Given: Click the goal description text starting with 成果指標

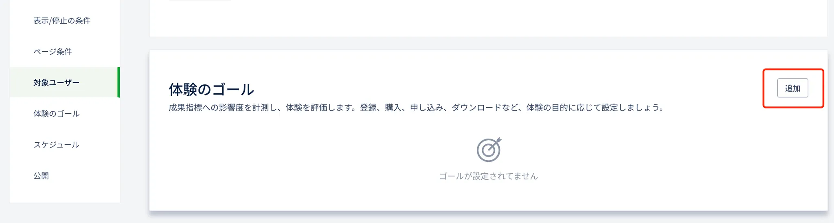Looking at the screenshot, I should 416,108.
